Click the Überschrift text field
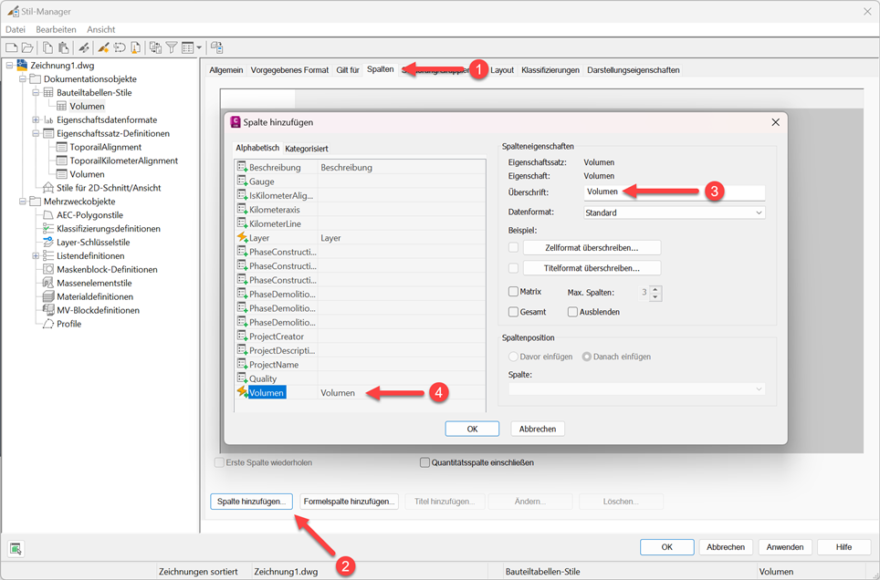The height and width of the screenshot is (580, 880). click(x=674, y=192)
